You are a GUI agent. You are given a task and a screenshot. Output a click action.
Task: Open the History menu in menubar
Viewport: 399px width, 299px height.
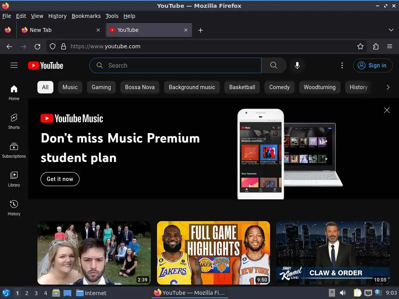pyautogui.click(x=58, y=16)
